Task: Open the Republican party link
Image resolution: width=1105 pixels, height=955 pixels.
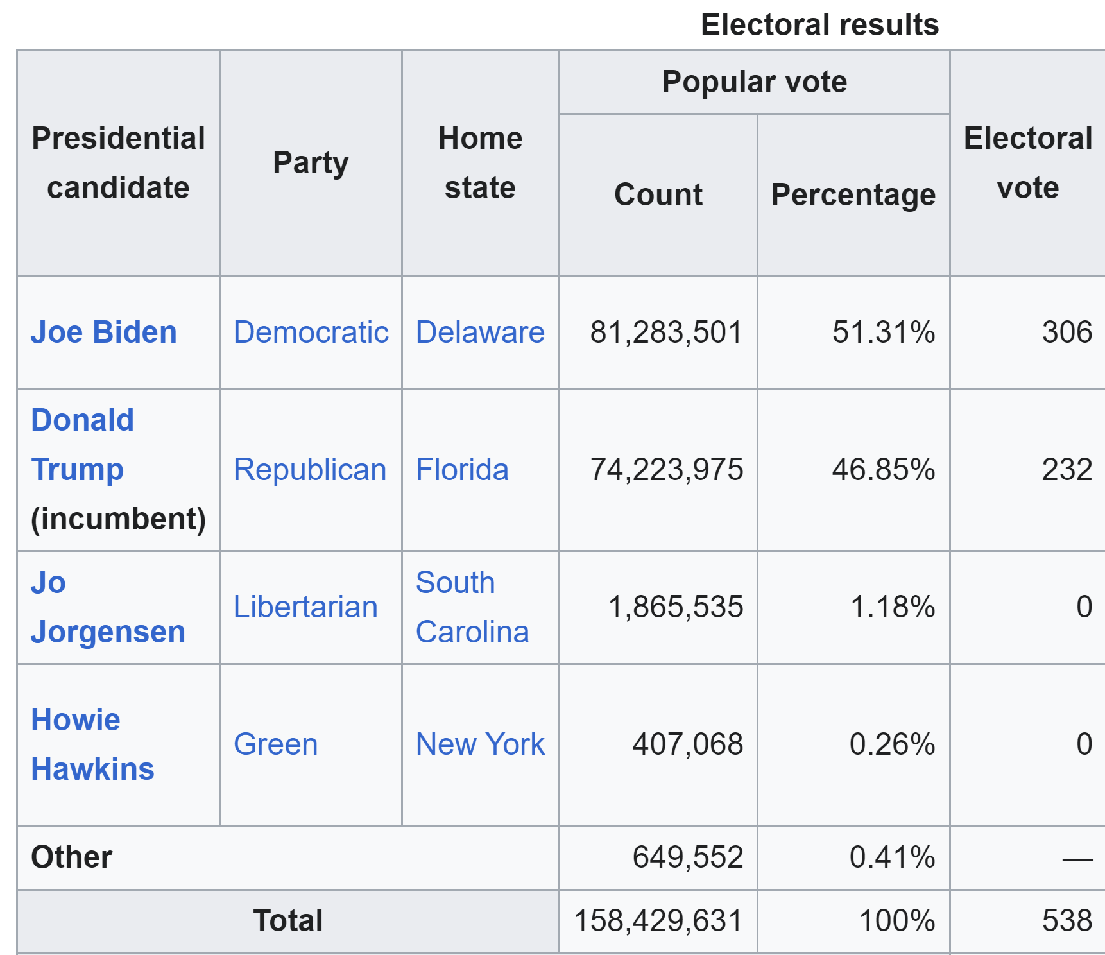Action: pos(310,470)
